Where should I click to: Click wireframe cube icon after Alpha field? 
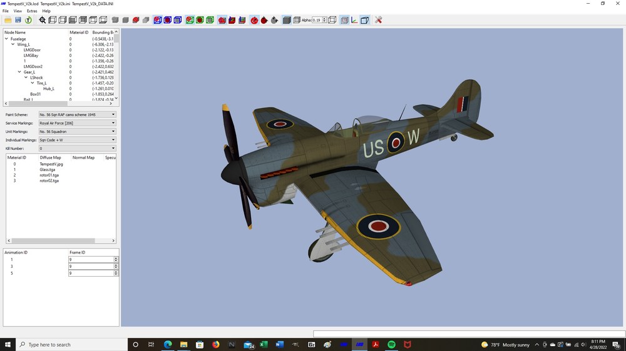pyautogui.click(x=332, y=20)
